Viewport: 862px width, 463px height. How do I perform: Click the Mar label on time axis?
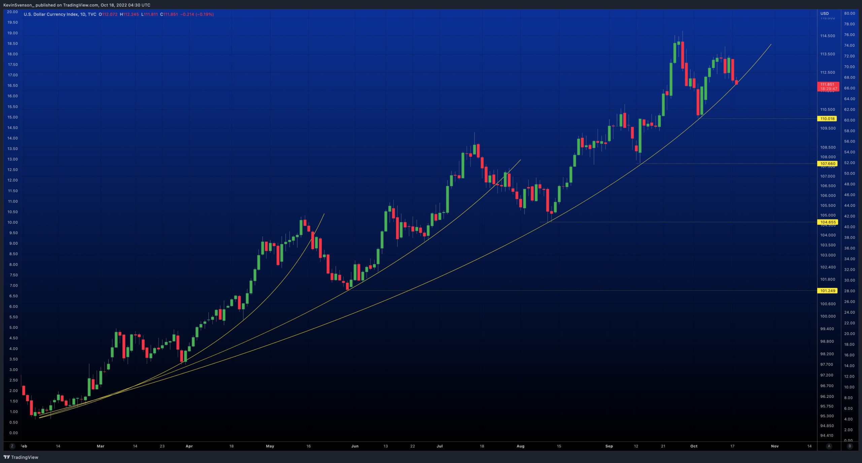click(x=100, y=446)
